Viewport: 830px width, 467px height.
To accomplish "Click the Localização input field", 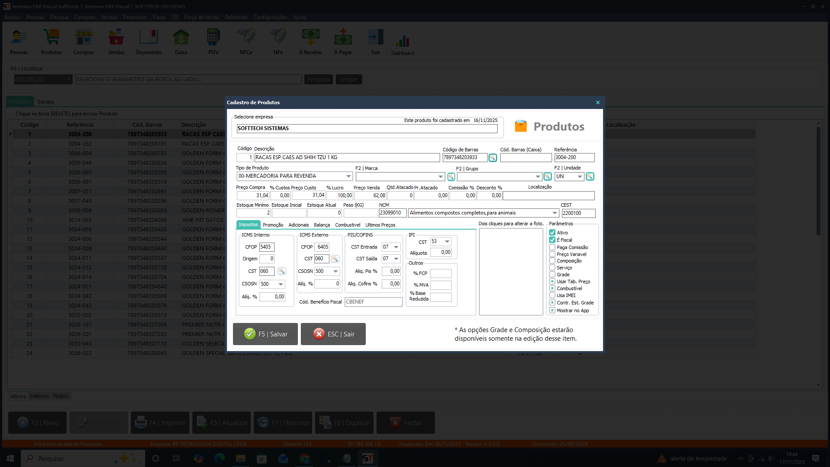I will tap(548, 195).
